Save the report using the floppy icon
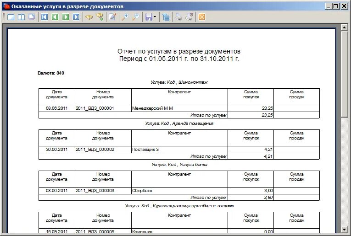This screenshot has width=351, height=236. [149, 17]
